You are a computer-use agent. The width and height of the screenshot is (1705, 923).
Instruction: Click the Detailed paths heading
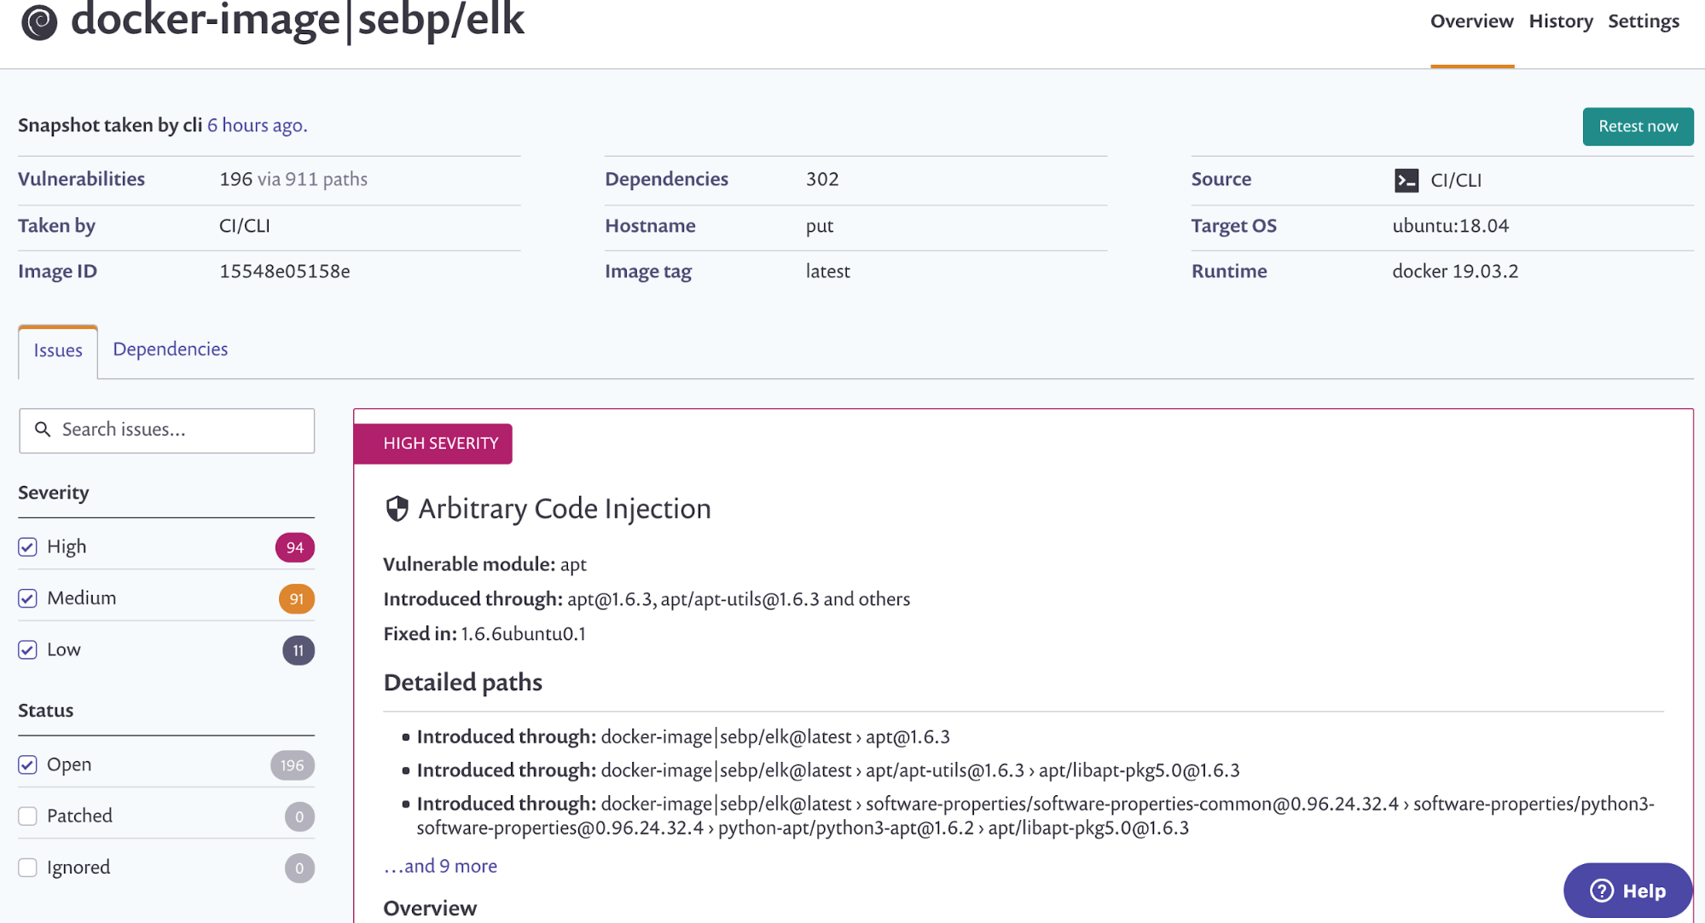tap(462, 683)
